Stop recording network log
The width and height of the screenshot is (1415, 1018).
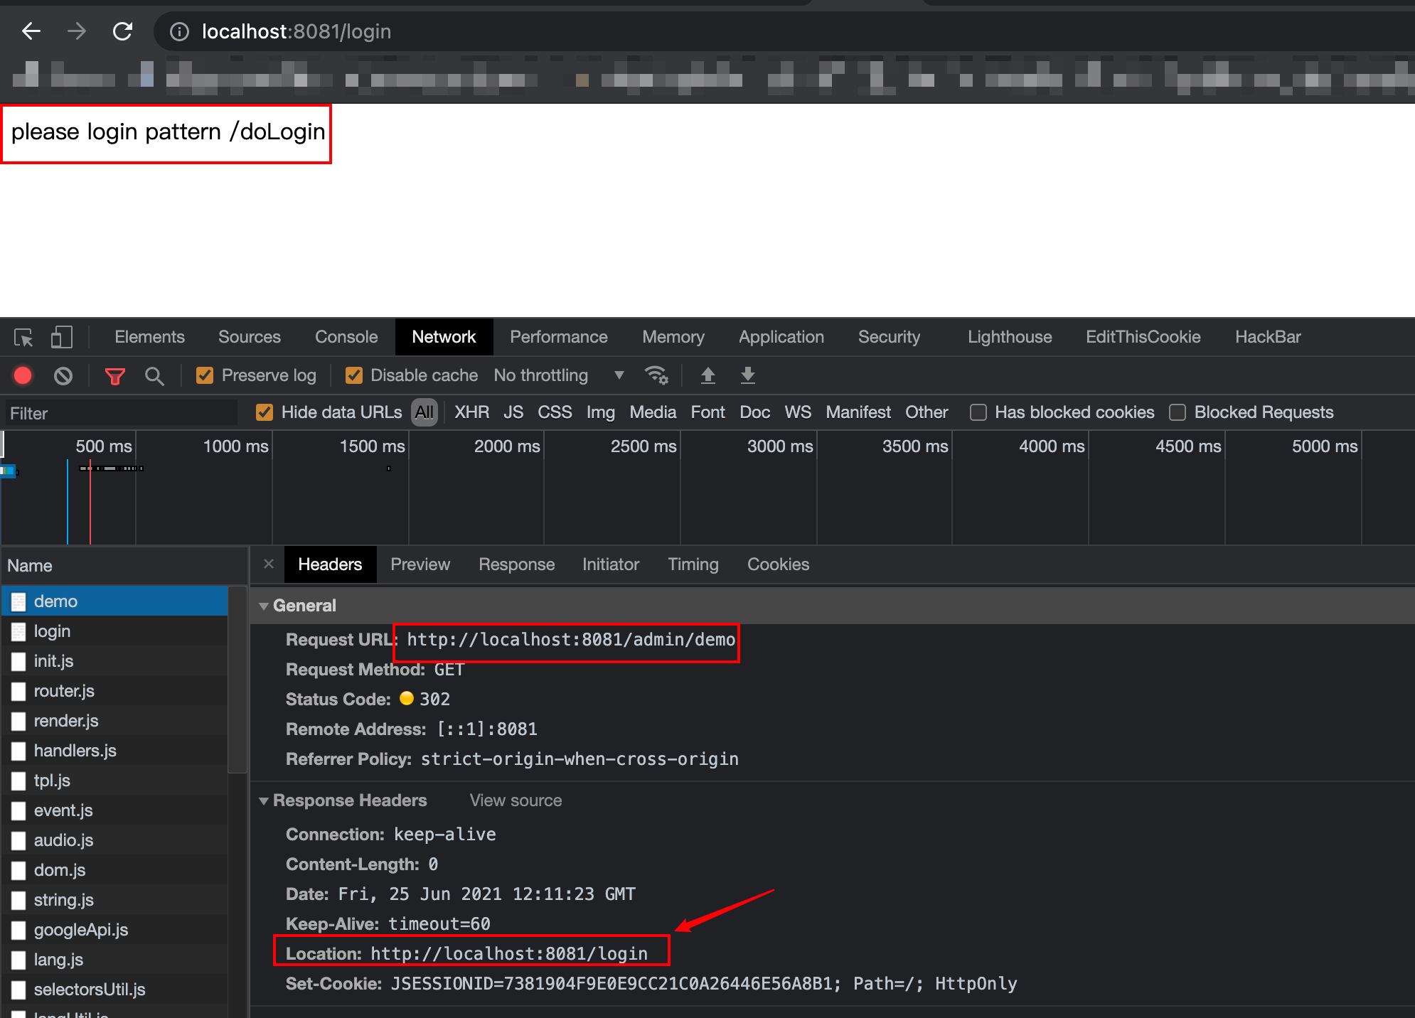23,375
